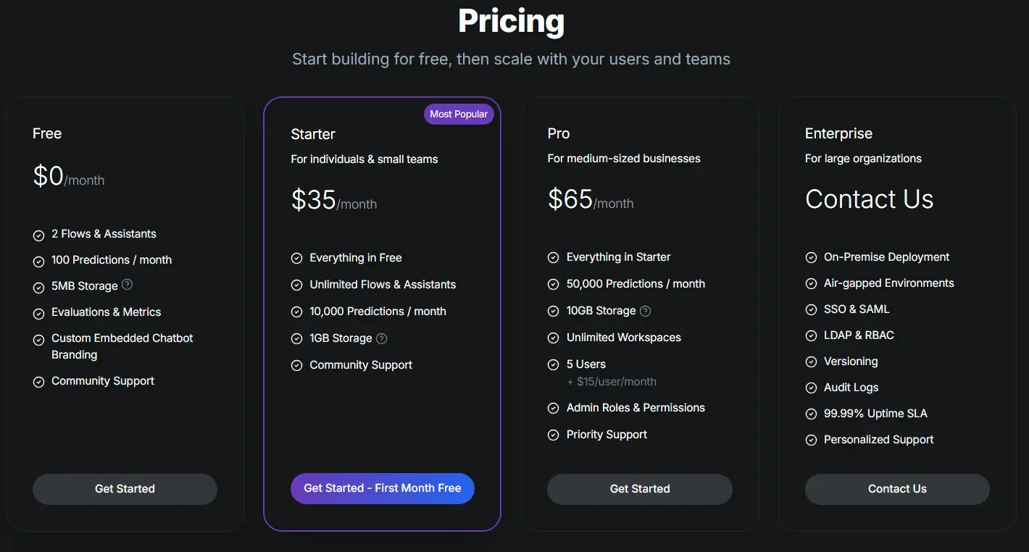Click help icon next to 10GB Storage

[645, 311]
